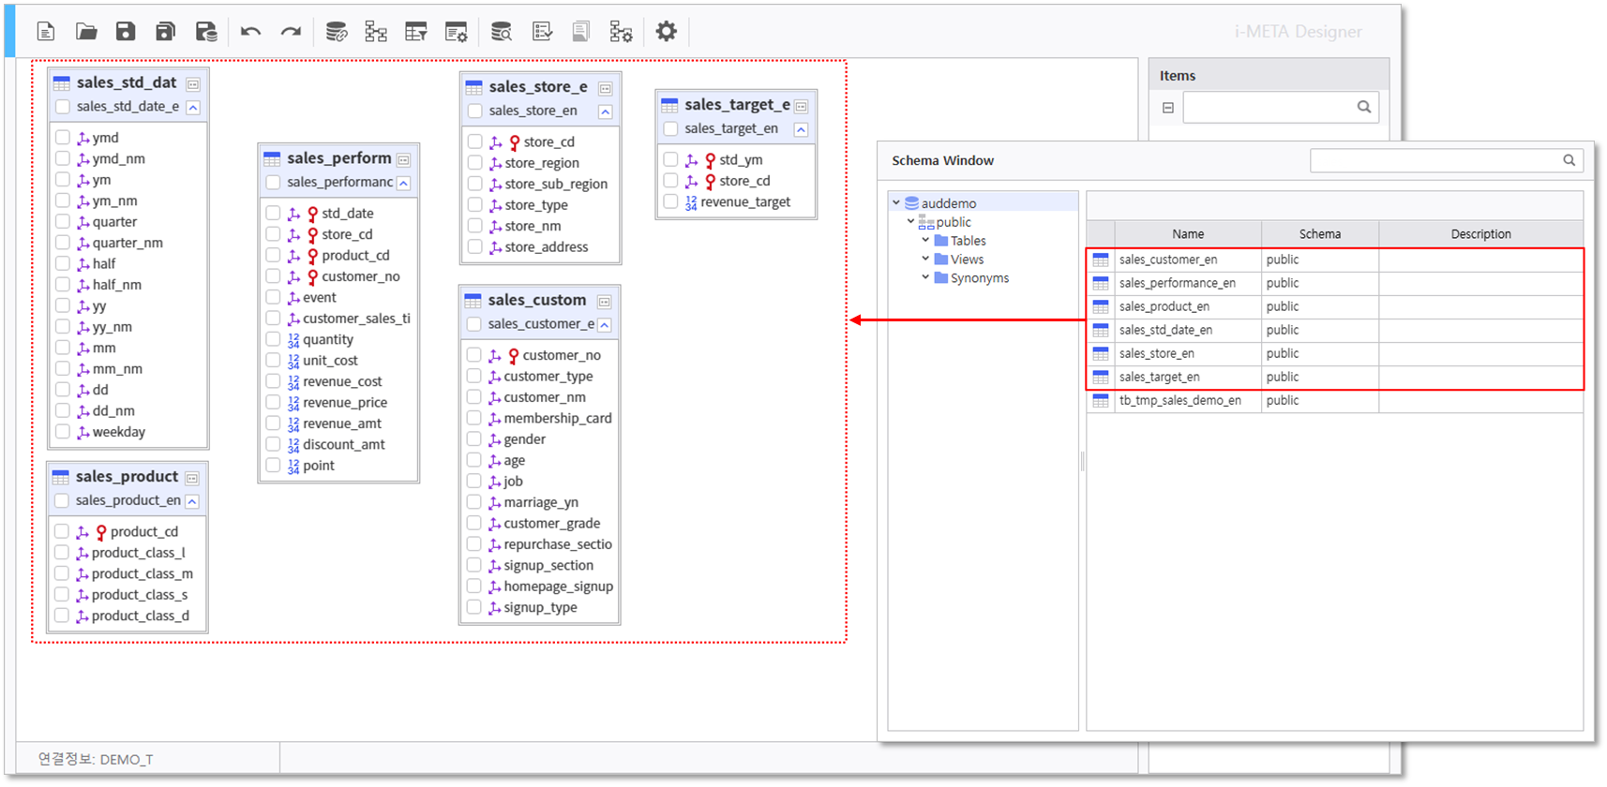1607x787 pixels.
Task: Click the Save All toolbar icon
Action: (x=165, y=32)
